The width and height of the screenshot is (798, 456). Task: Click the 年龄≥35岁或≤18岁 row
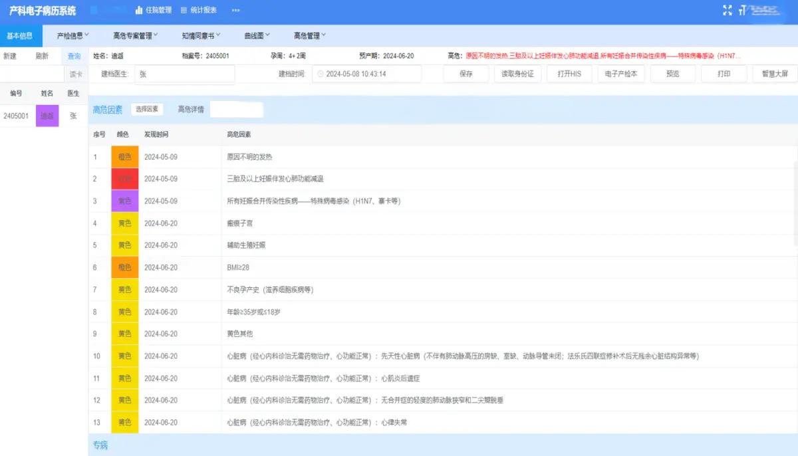click(443, 312)
